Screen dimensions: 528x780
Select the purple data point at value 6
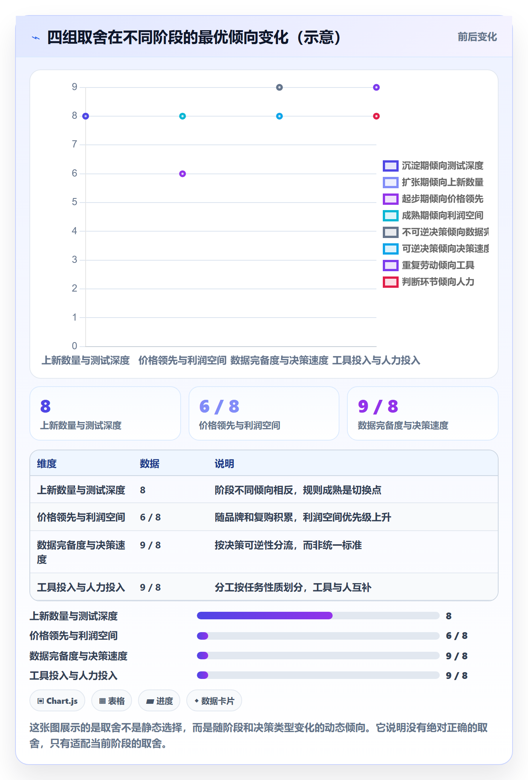click(x=183, y=174)
